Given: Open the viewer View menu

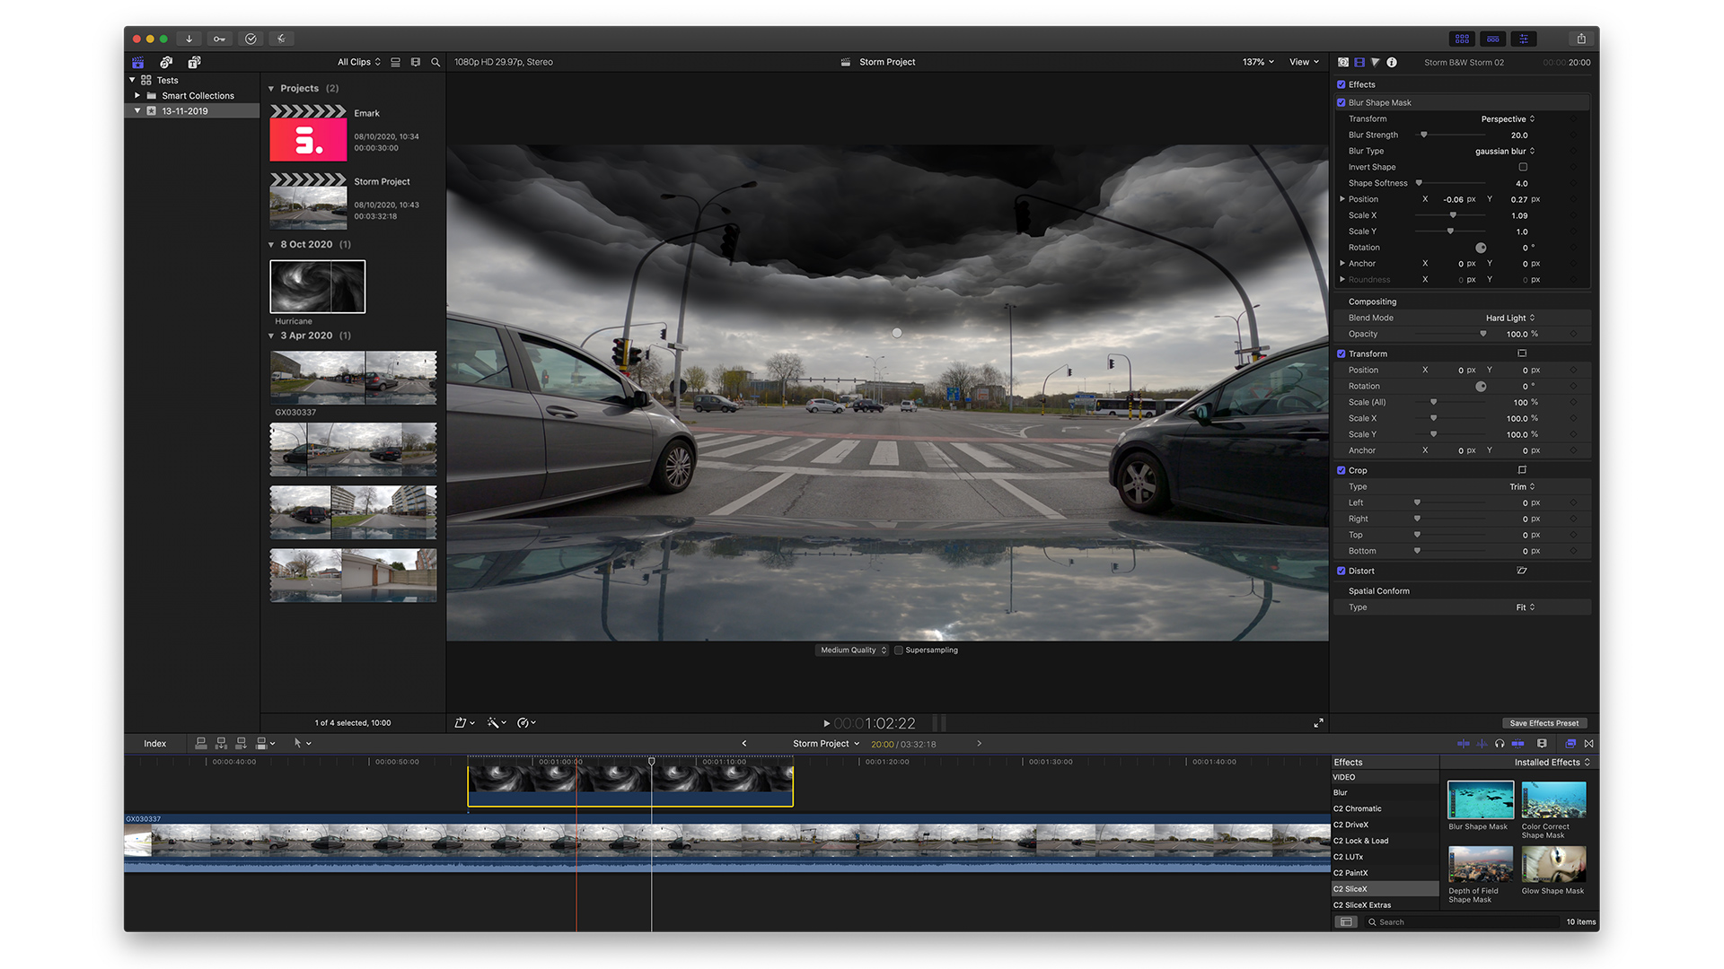Looking at the screenshot, I should [1304, 62].
